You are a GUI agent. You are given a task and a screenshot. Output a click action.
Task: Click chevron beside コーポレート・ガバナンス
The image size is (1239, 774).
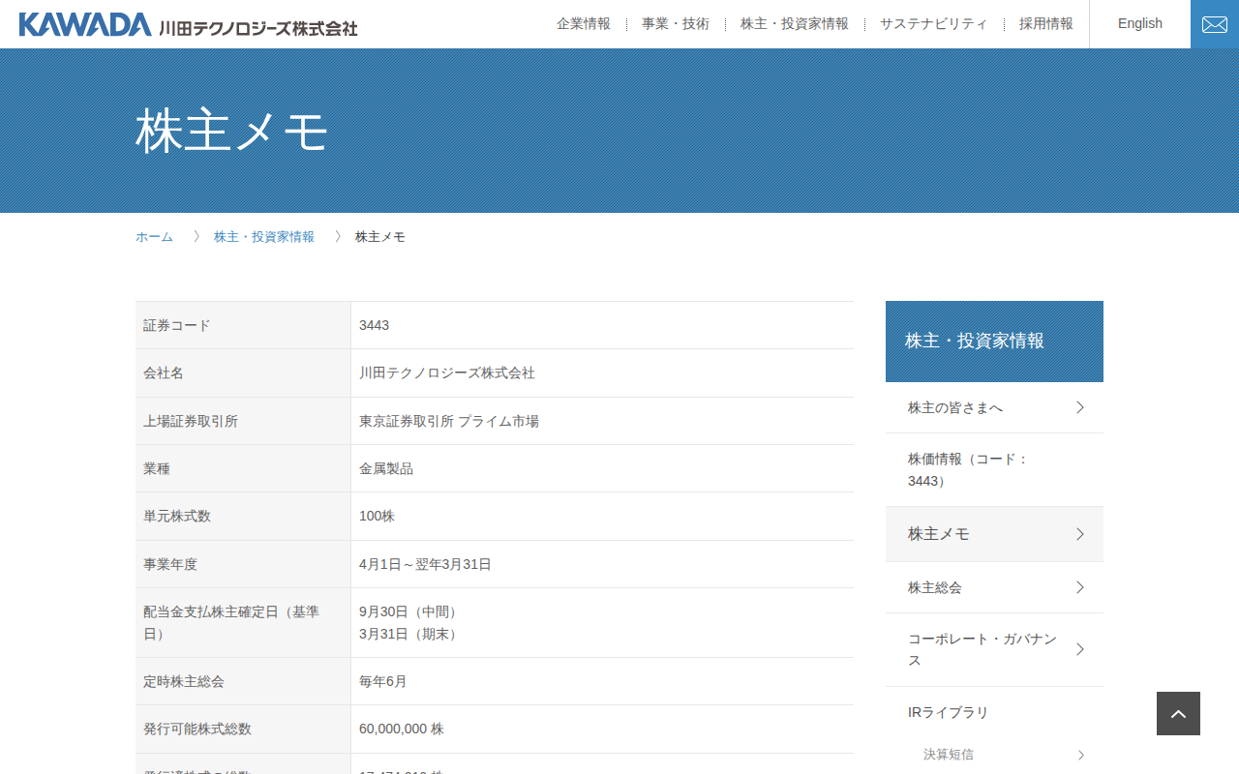coord(1080,649)
